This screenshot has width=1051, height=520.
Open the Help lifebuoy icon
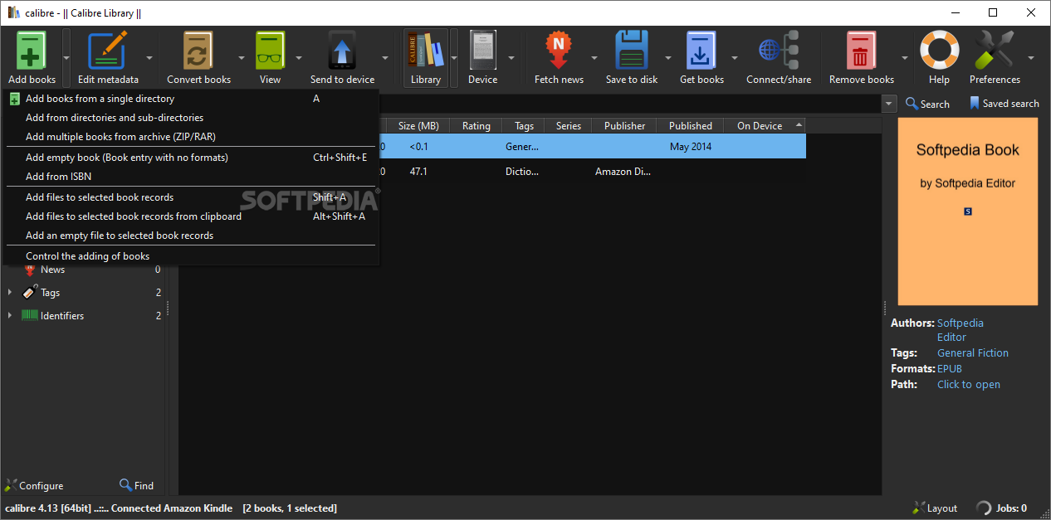(x=939, y=51)
